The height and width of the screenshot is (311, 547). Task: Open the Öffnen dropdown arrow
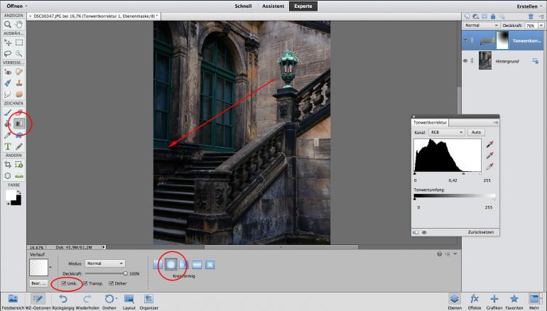point(26,6)
